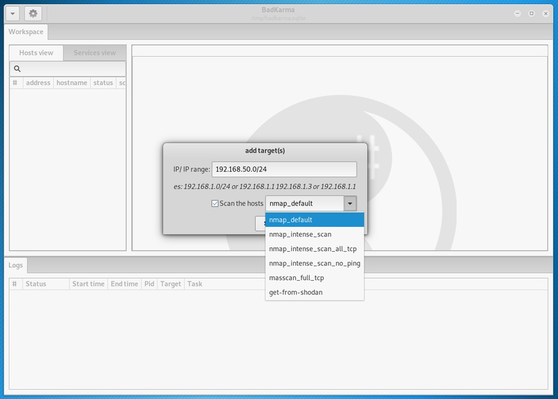Sort hosts by hostname column
The image size is (558, 399).
pyautogui.click(x=72, y=83)
